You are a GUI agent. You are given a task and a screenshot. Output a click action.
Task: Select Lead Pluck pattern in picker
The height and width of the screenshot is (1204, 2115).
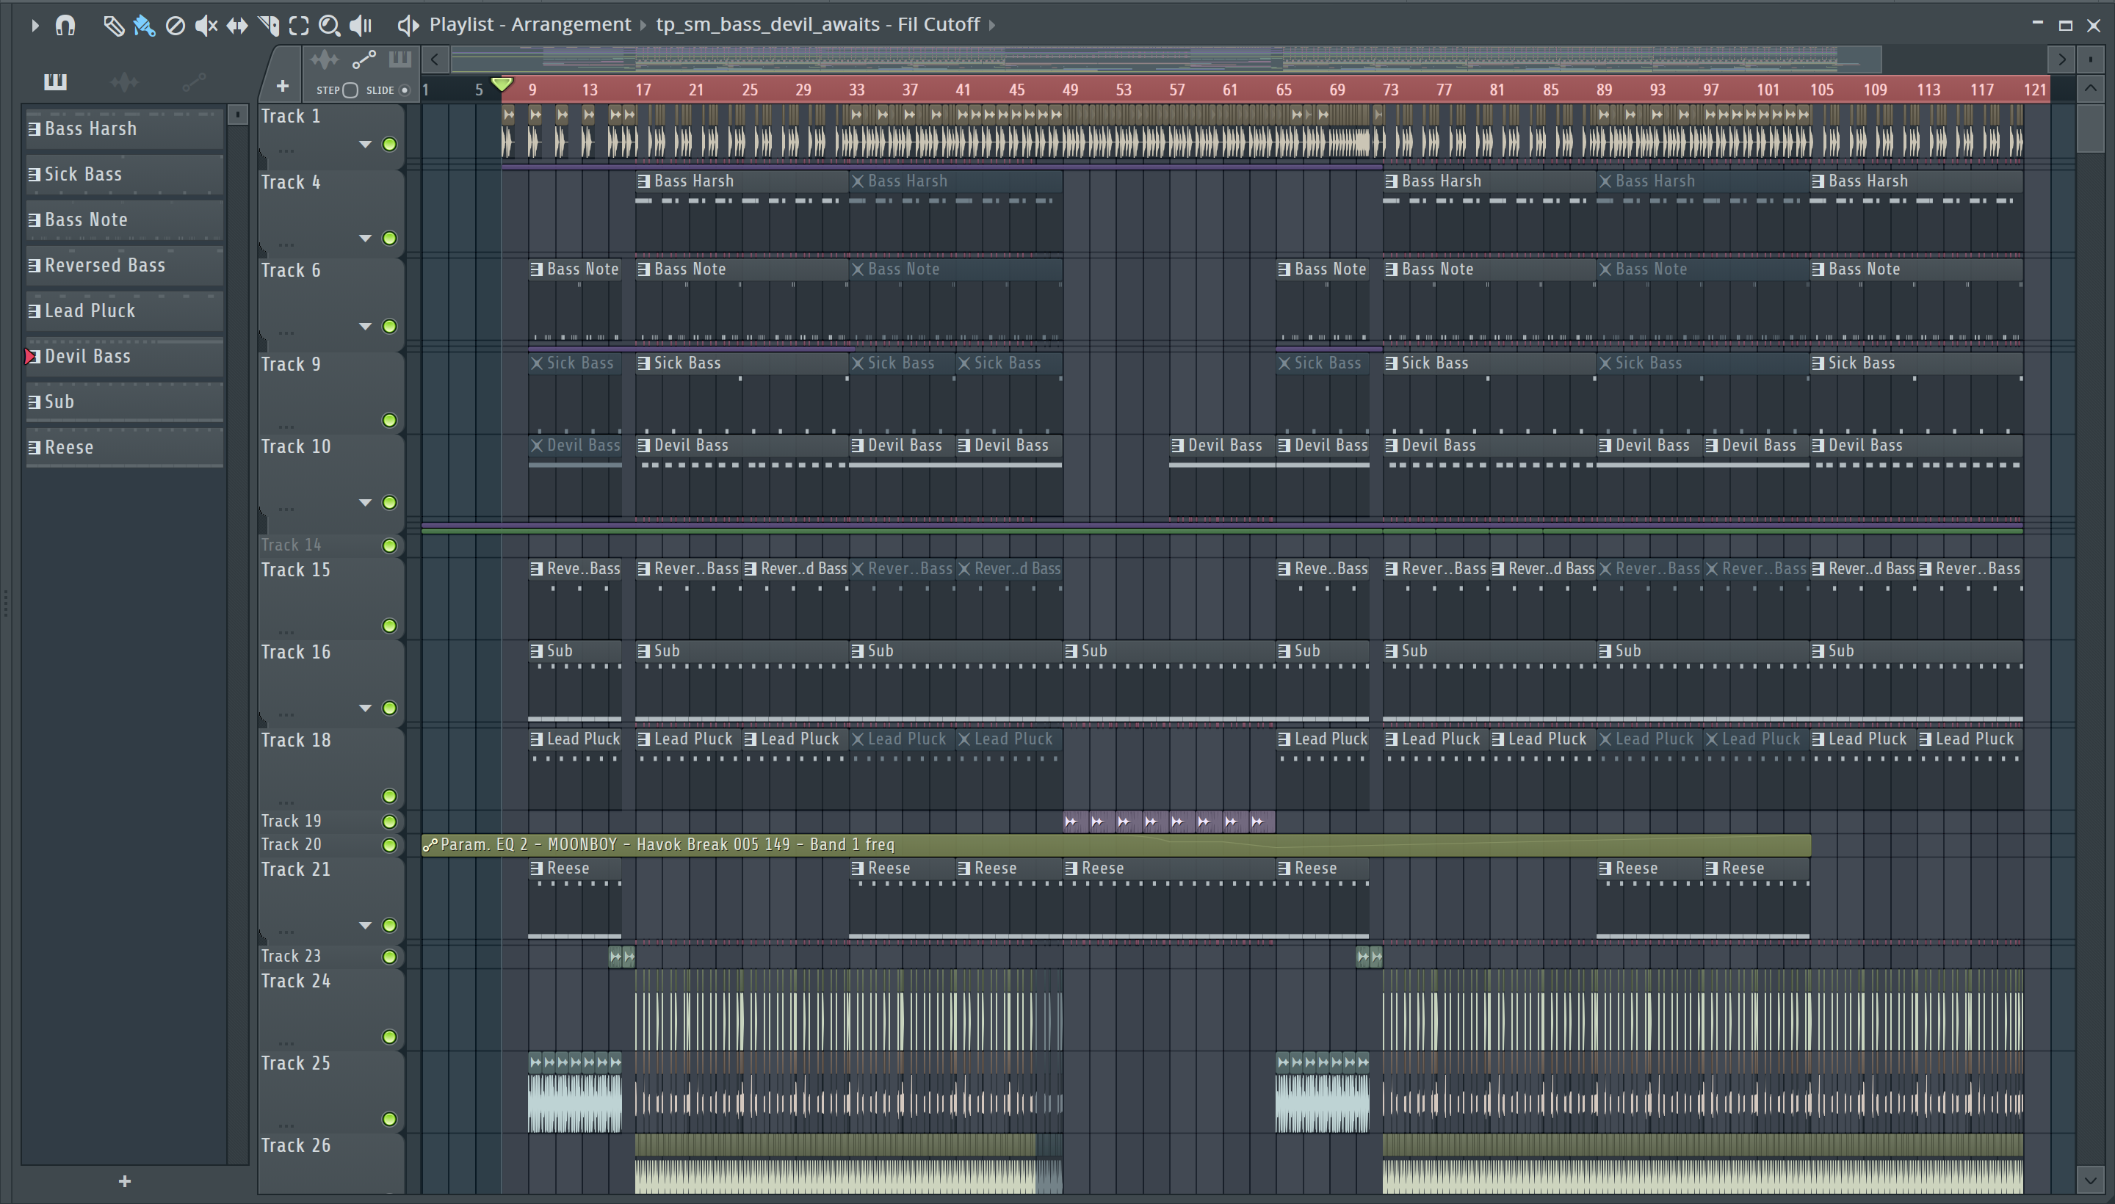click(125, 311)
